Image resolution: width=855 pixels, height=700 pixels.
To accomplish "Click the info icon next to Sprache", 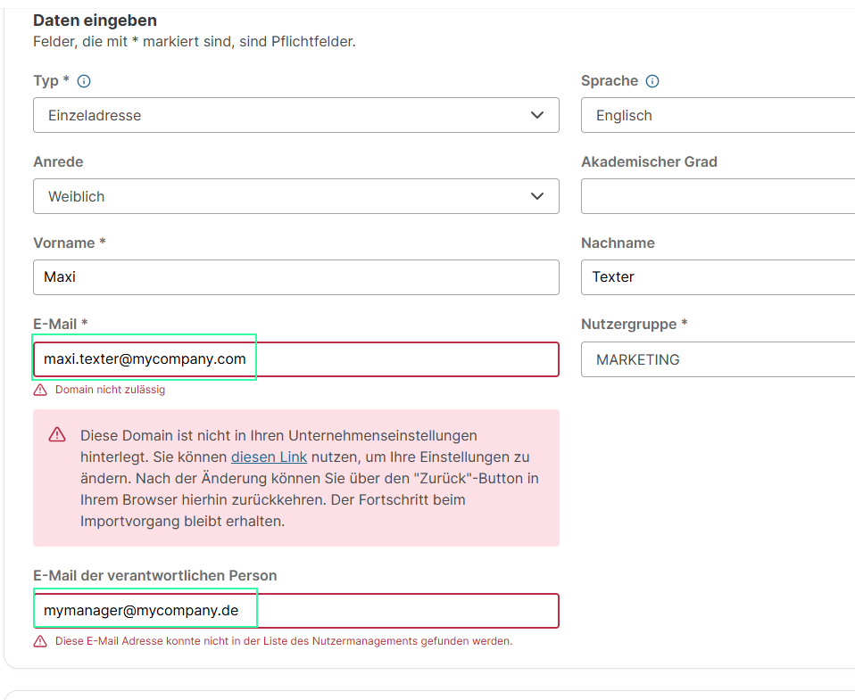I will pyautogui.click(x=652, y=81).
